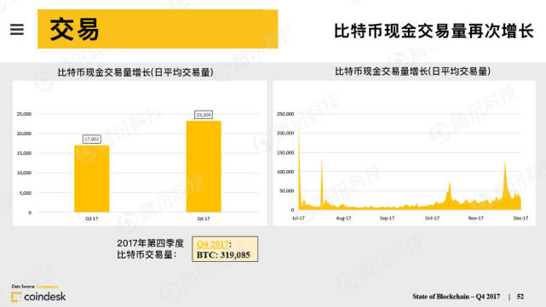Viewport: 546px width, 307px height.
Task: Click the 250,000 area chart axis value
Action: (285, 114)
